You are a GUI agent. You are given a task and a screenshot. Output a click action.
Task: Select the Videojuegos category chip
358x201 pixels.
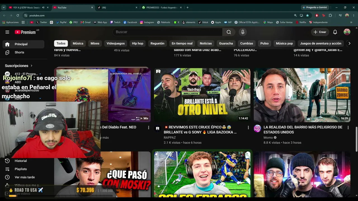point(116,43)
